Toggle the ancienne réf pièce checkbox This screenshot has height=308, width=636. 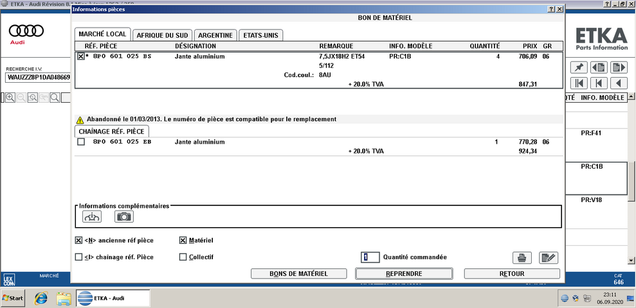[78, 241]
